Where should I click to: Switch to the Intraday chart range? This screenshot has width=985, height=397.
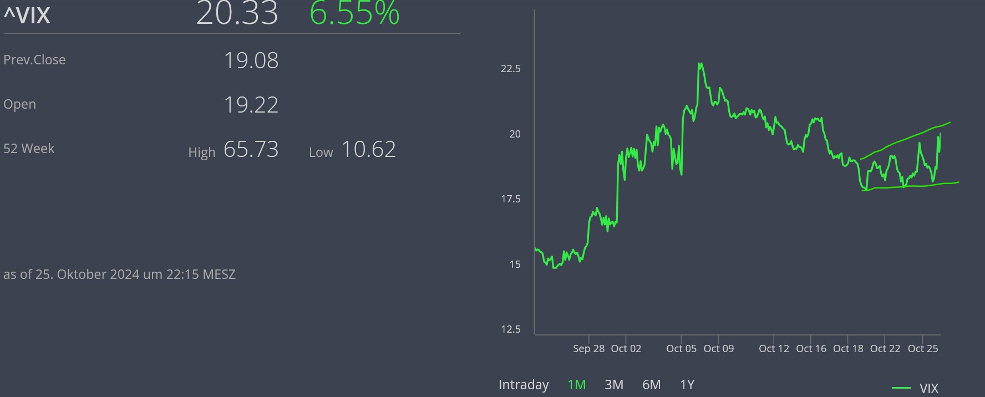(523, 385)
